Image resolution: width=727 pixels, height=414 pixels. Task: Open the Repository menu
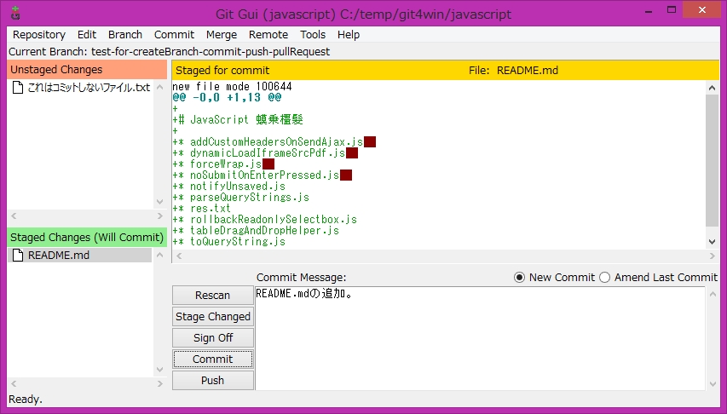pyautogui.click(x=39, y=35)
